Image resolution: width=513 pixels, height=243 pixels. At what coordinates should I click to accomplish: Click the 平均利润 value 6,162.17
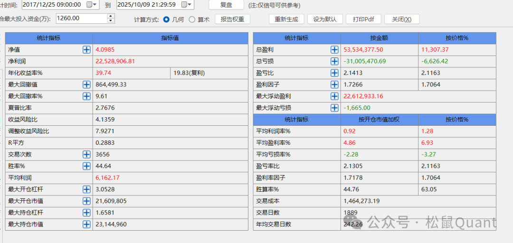click(108, 178)
